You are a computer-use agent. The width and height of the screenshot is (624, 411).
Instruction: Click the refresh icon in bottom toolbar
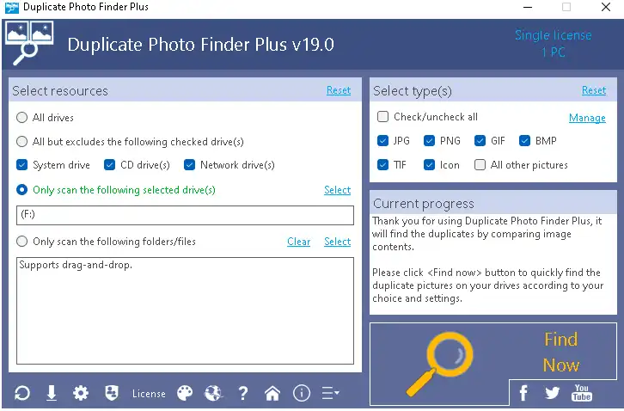22,393
